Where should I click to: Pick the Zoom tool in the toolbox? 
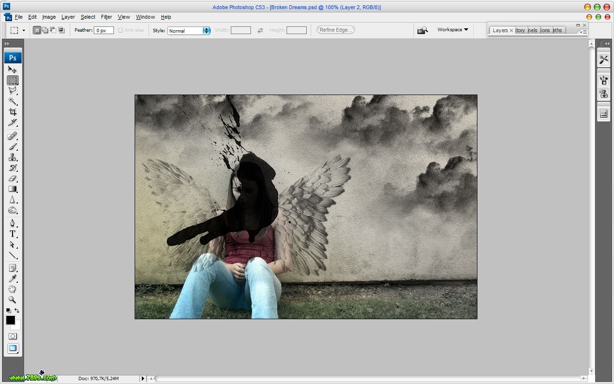pos(13,300)
